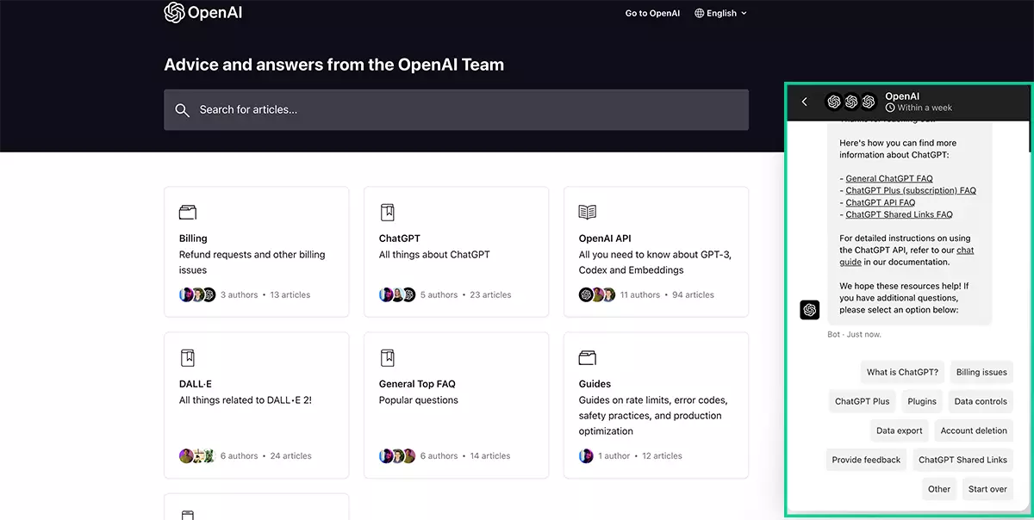Choose the Data export quick reply
The width and height of the screenshot is (1034, 520).
point(900,430)
